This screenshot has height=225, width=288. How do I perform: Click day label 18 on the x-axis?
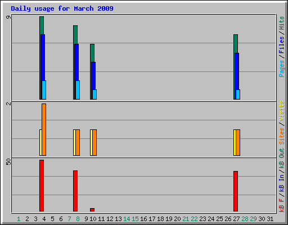pyautogui.click(x=160, y=219)
